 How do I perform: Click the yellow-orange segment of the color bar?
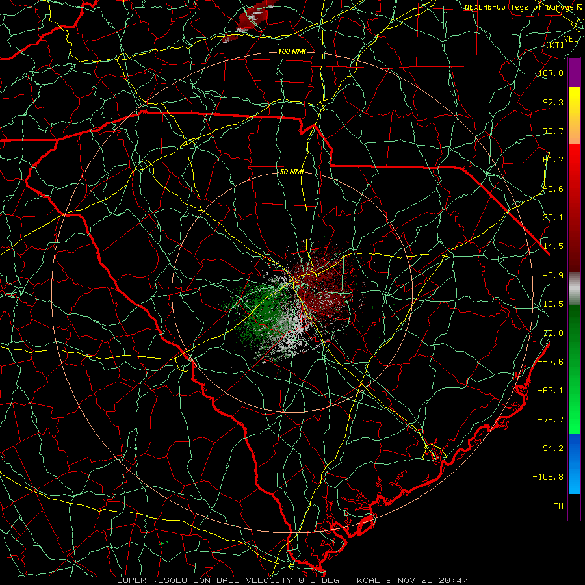point(574,116)
